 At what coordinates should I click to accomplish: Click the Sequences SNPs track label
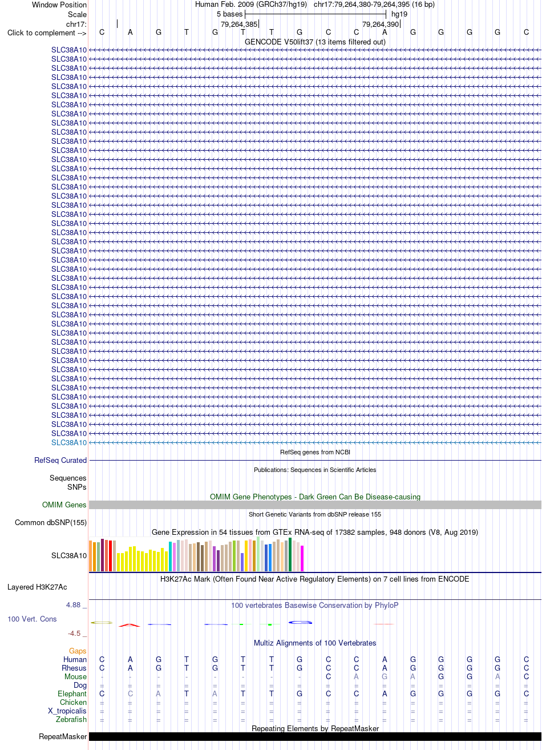tap(68, 483)
